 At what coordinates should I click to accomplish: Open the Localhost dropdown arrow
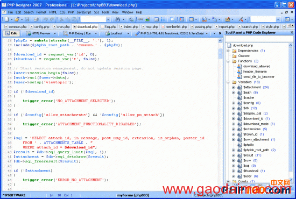pyautogui.click(x=128, y=33)
